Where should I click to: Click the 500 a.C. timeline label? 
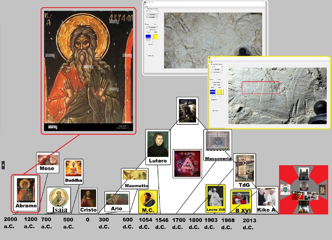click(68, 223)
